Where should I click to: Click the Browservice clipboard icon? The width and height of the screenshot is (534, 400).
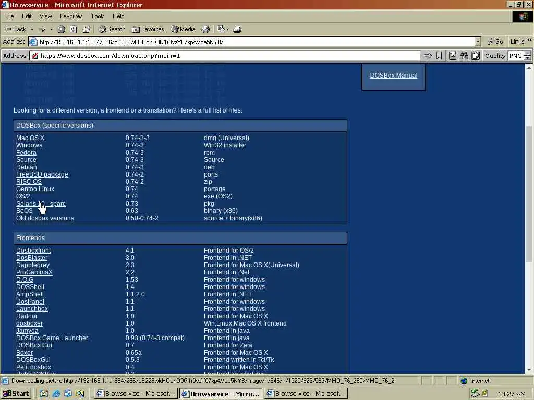476,56
